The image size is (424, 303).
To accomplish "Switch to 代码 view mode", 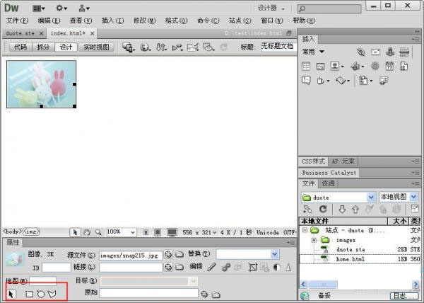I will pyautogui.click(x=20, y=47).
